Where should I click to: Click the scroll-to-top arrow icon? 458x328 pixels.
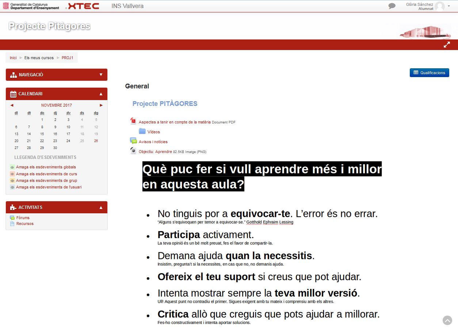click(447, 320)
